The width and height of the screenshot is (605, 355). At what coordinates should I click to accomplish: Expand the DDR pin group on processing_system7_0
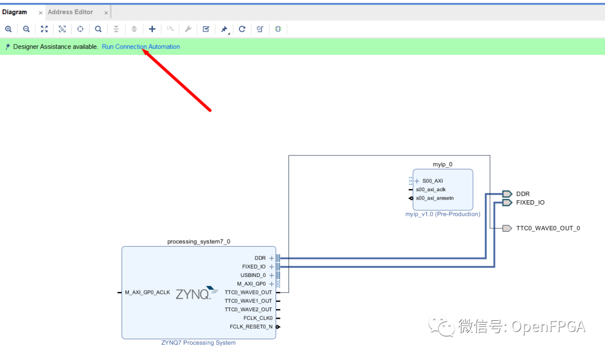(x=271, y=258)
